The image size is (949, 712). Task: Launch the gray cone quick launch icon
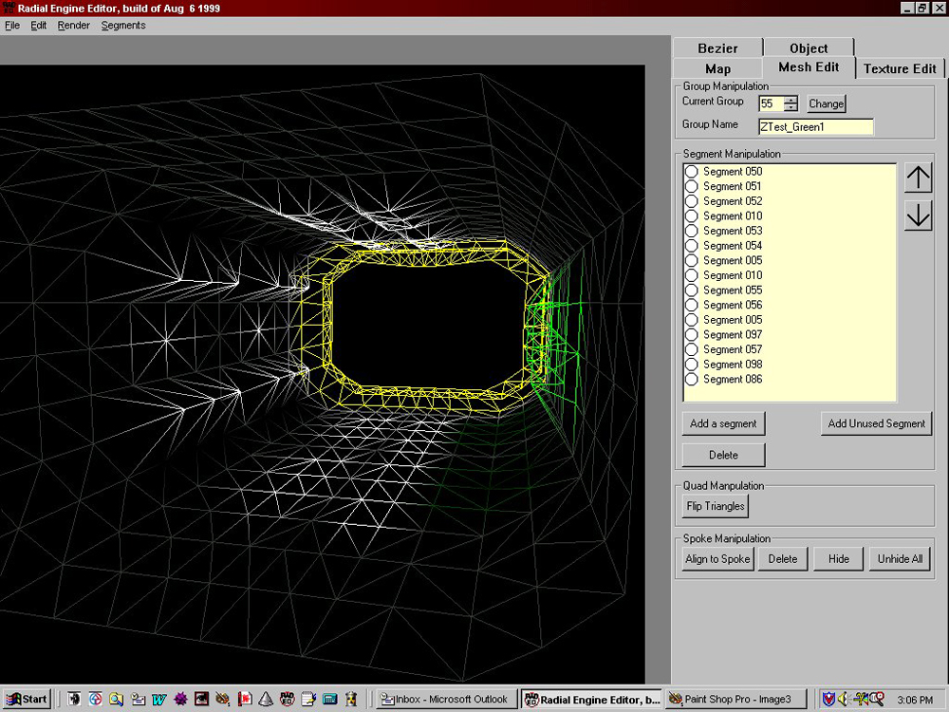pos(266,700)
